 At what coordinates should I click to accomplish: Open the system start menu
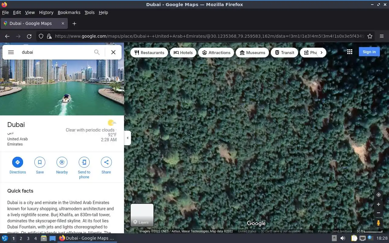click(x=5, y=238)
